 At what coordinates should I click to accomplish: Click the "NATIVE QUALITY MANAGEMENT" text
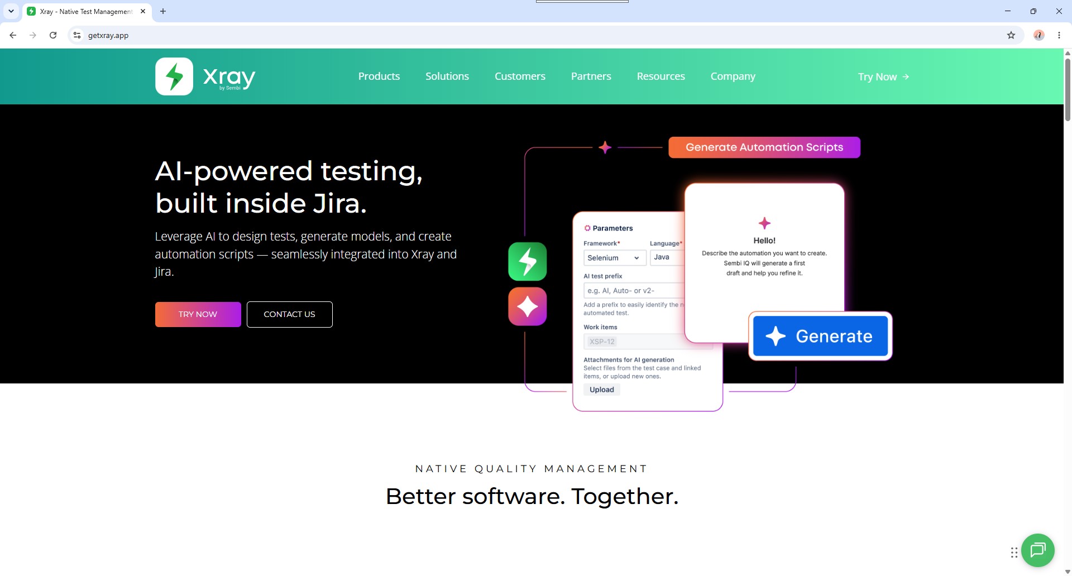532,469
